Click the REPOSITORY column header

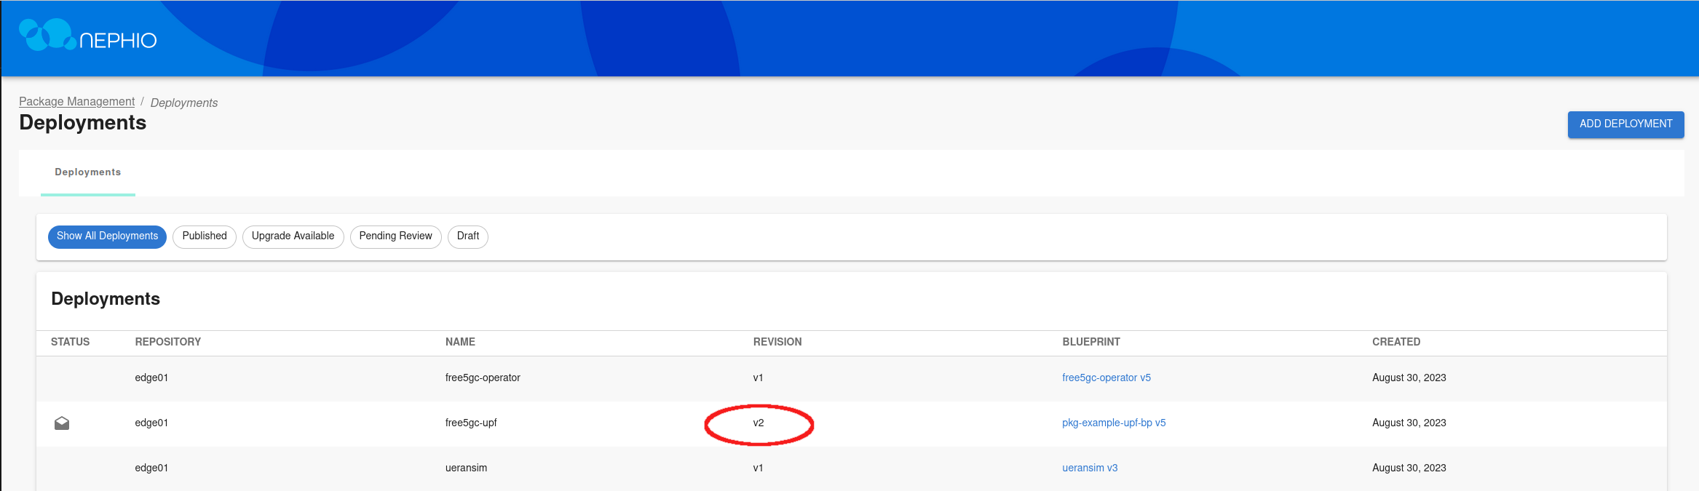coord(167,342)
